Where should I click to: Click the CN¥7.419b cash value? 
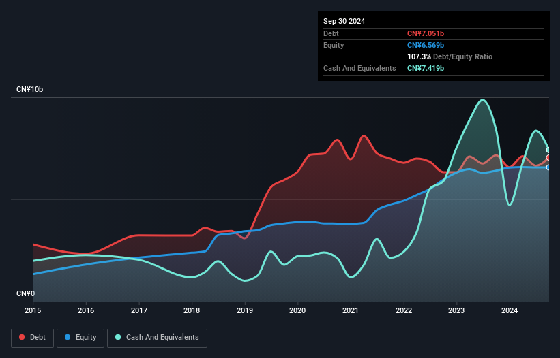[426, 68]
